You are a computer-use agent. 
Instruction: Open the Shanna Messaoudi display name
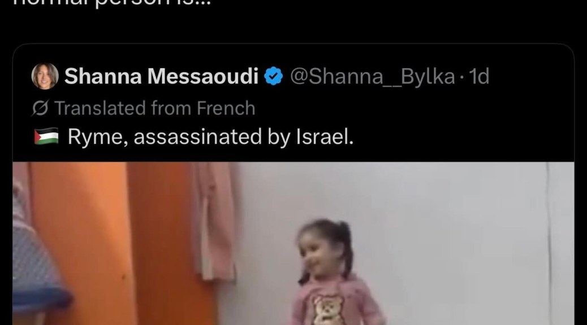161,76
